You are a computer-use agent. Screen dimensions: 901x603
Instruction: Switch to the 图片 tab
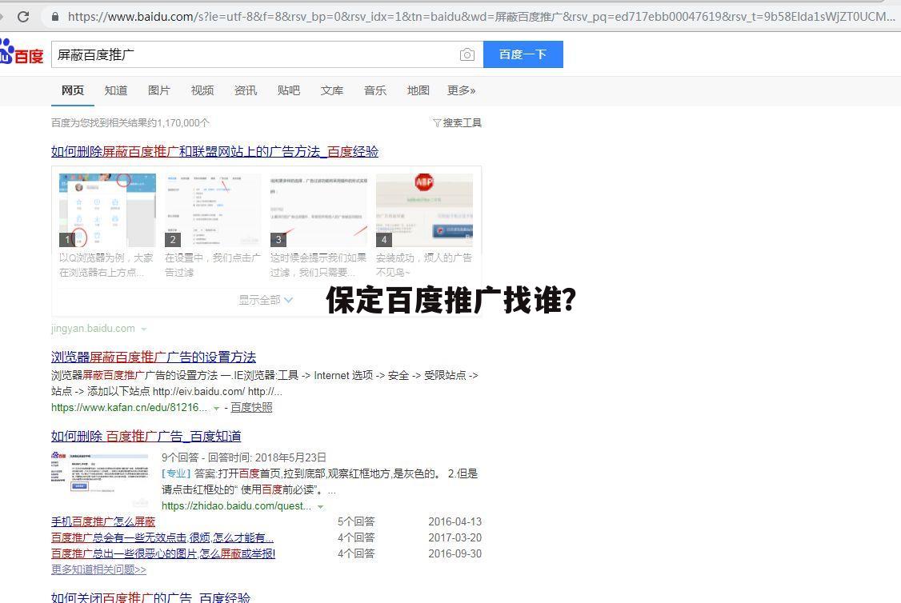pyautogui.click(x=158, y=90)
